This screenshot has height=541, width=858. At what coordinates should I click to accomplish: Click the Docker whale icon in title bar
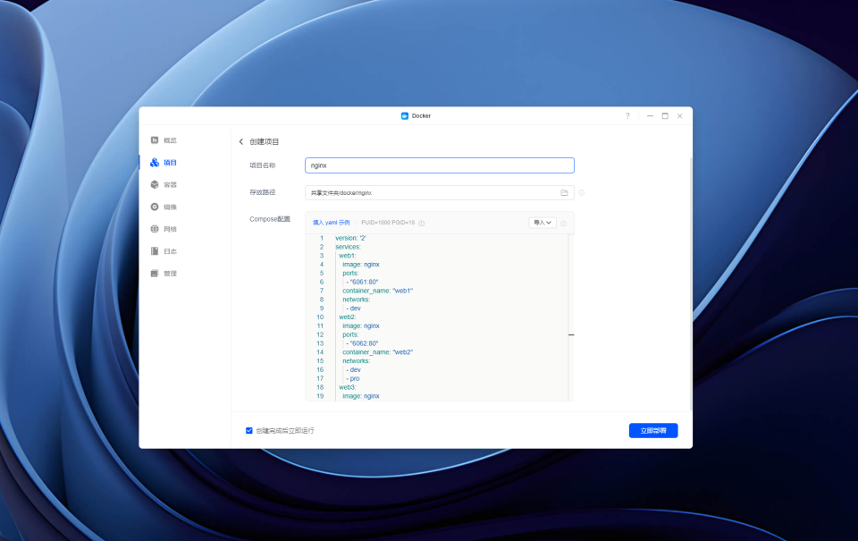405,116
